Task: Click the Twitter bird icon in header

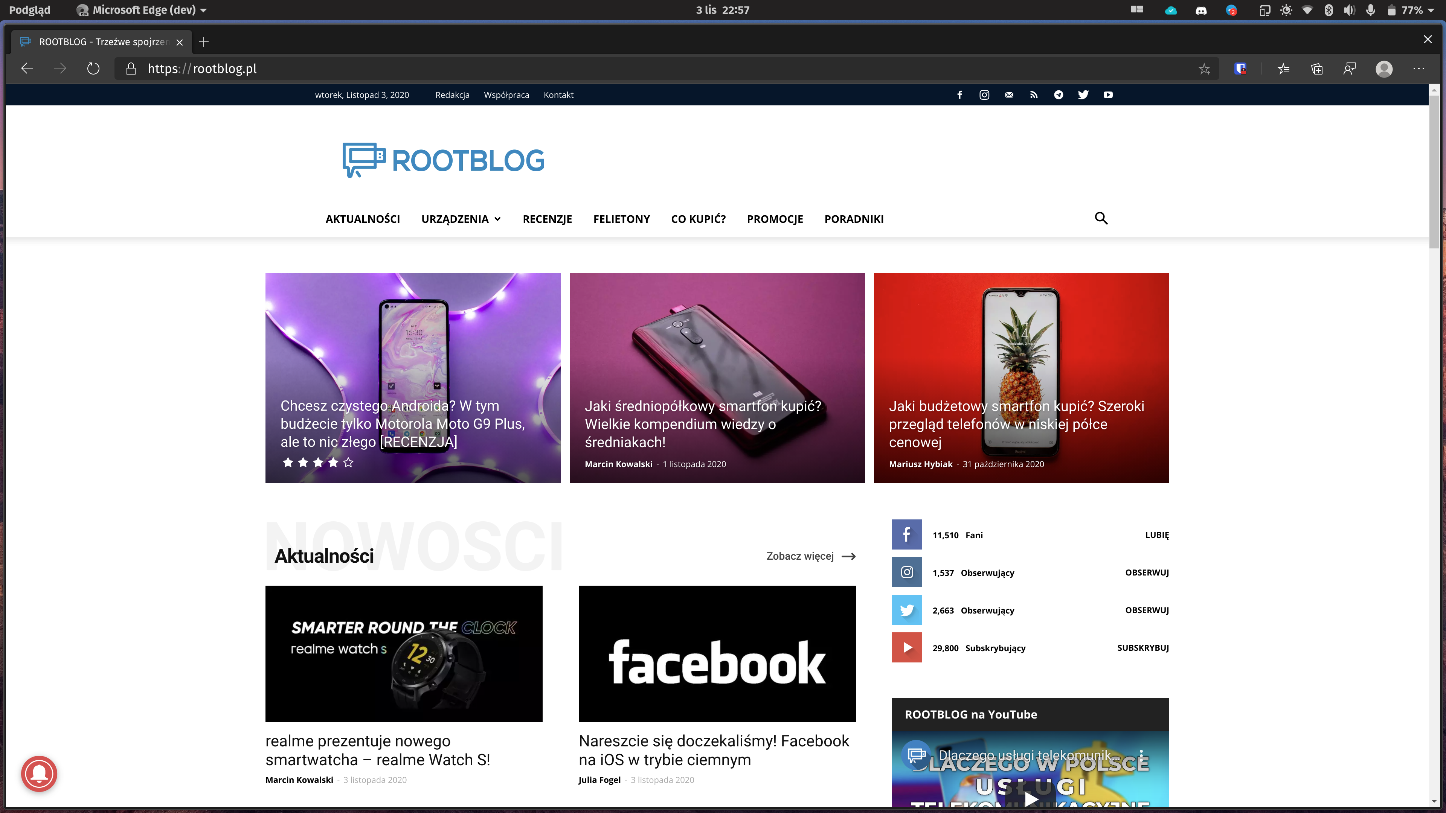Action: pyautogui.click(x=1083, y=95)
